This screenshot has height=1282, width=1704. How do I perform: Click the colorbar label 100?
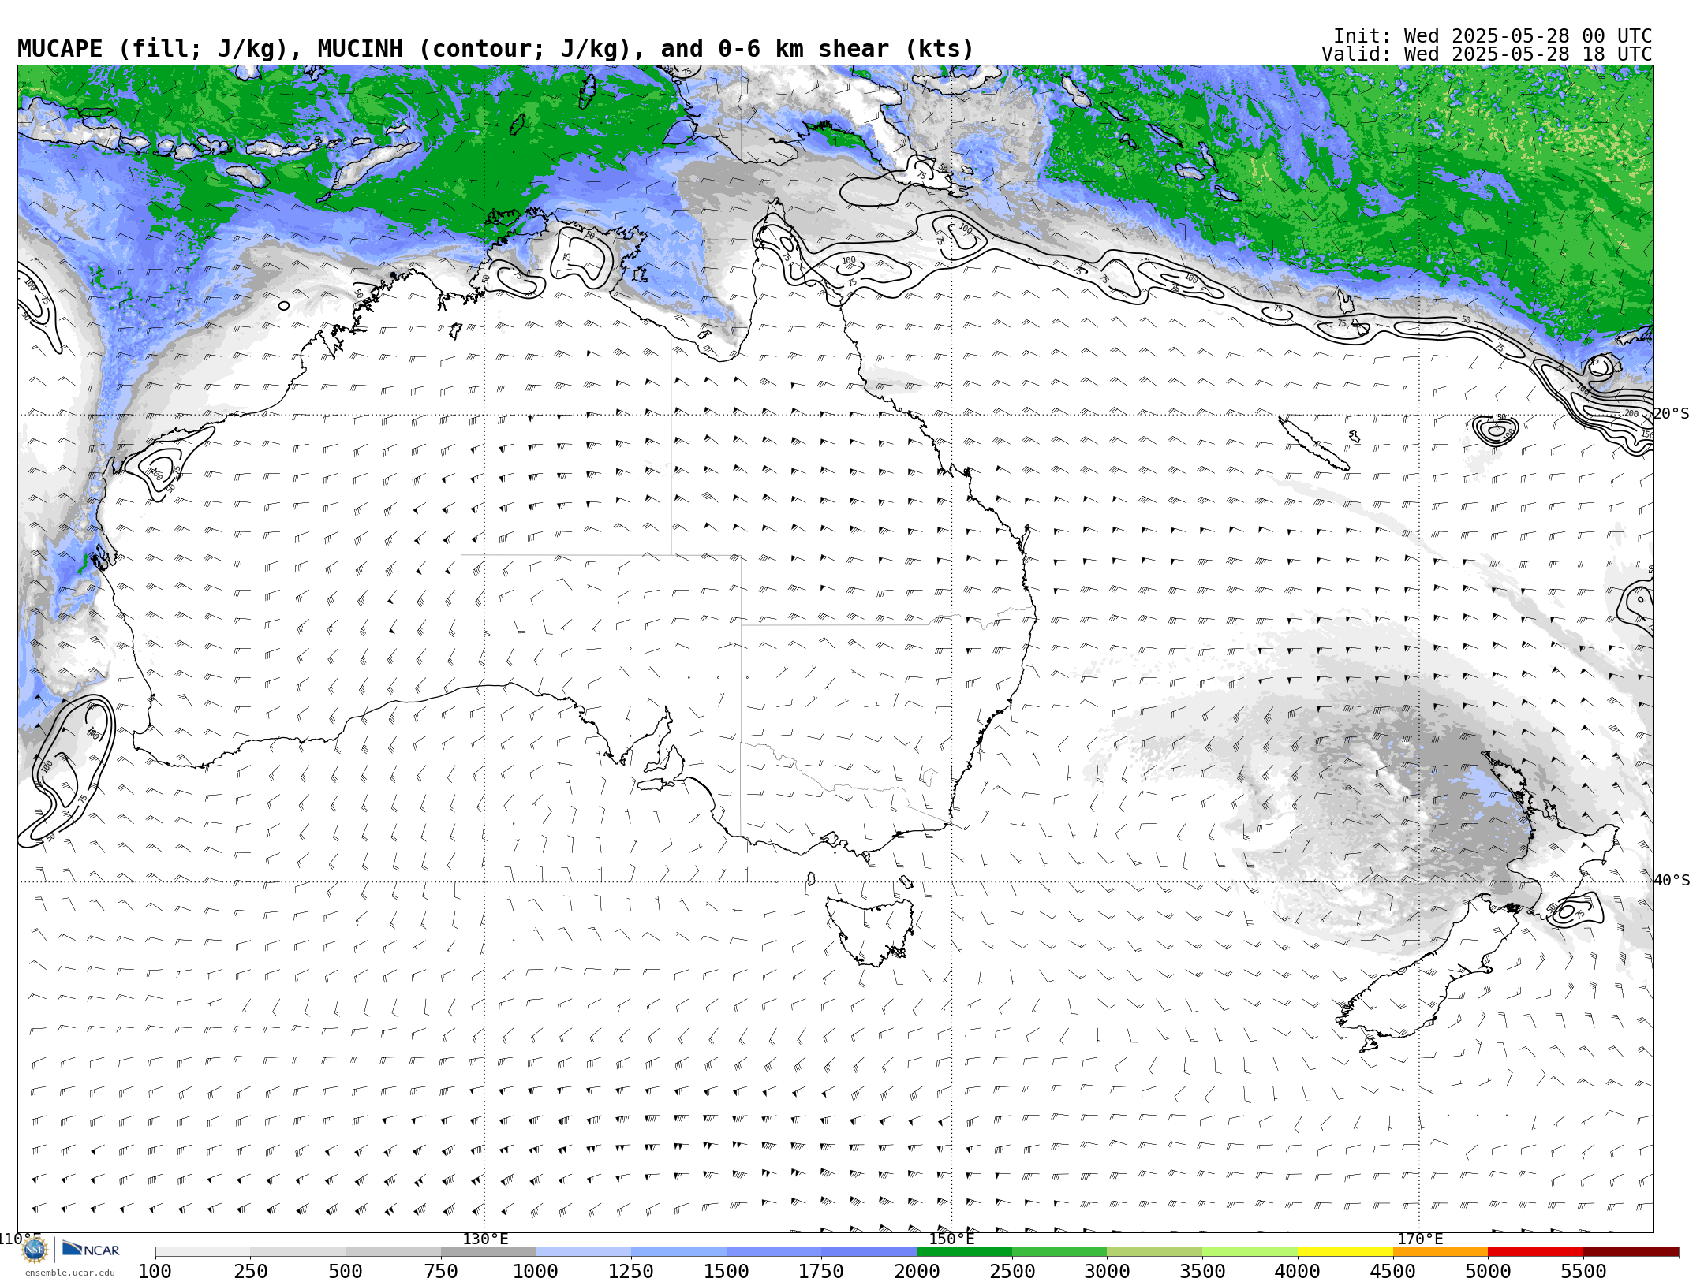click(155, 1271)
